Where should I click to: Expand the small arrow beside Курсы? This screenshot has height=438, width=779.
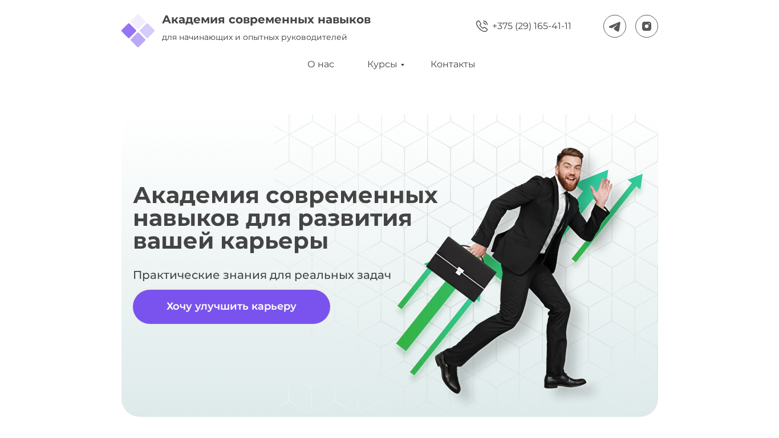click(x=403, y=65)
